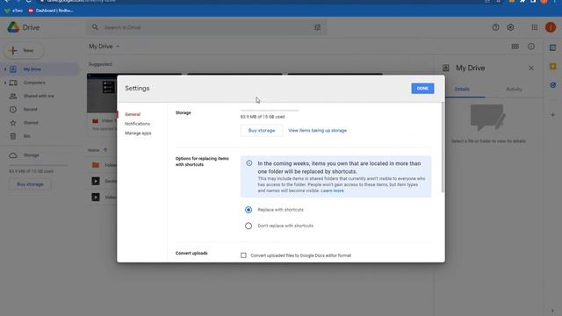Click the Google Drive logo
Screen dimensions: 562x316
[13, 27]
